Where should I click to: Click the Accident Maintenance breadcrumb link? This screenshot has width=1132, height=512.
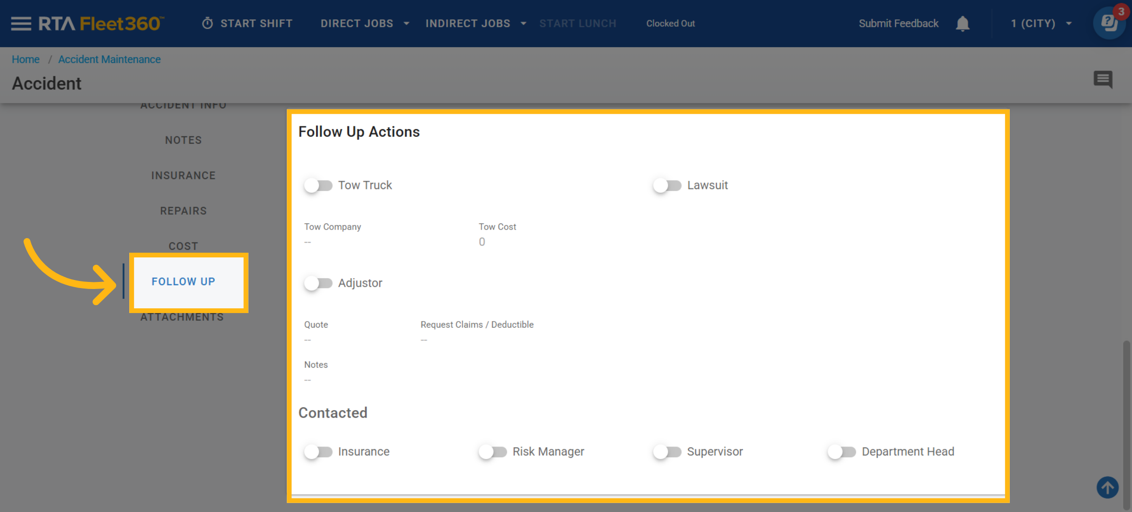click(x=109, y=59)
